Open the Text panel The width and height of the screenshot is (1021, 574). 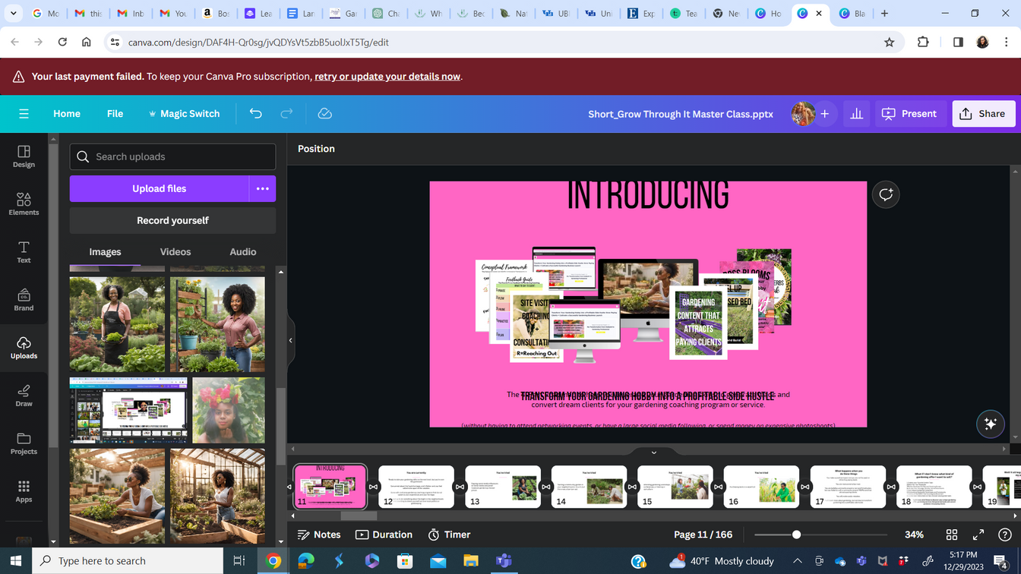click(x=24, y=252)
